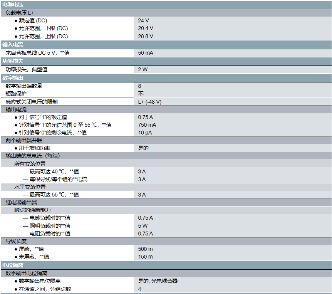The height and width of the screenshot is (294, 332).
Task: Click the 10 µA residual current value
Action: pos(145,133)
